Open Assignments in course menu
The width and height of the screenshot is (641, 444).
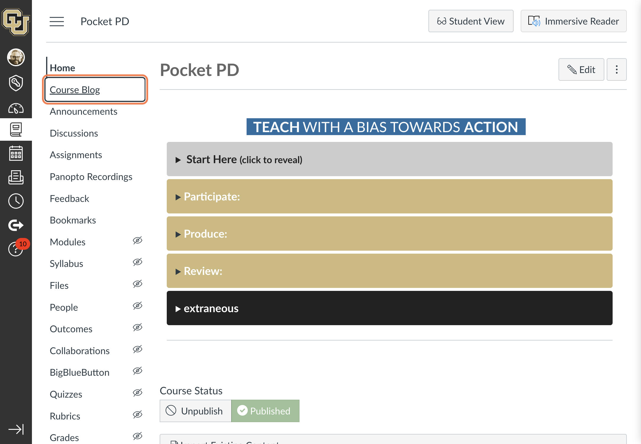pyautogui.click(x=76, y=155)
